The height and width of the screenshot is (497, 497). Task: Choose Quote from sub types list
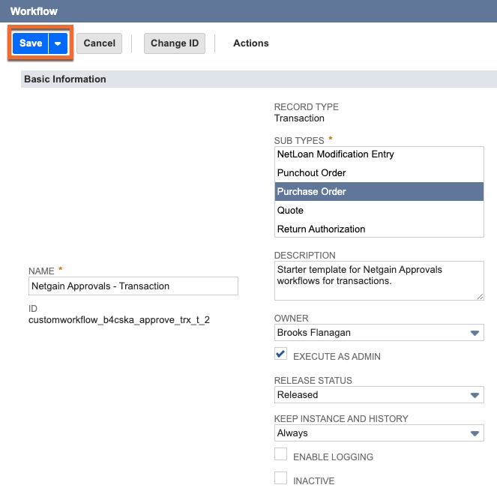tap(290, 211)
